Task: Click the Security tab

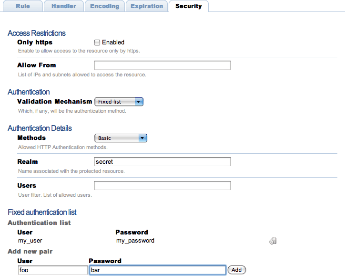Action: 188,6
